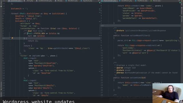Switch to the PostParser.php editor tab

coord(142,1)
